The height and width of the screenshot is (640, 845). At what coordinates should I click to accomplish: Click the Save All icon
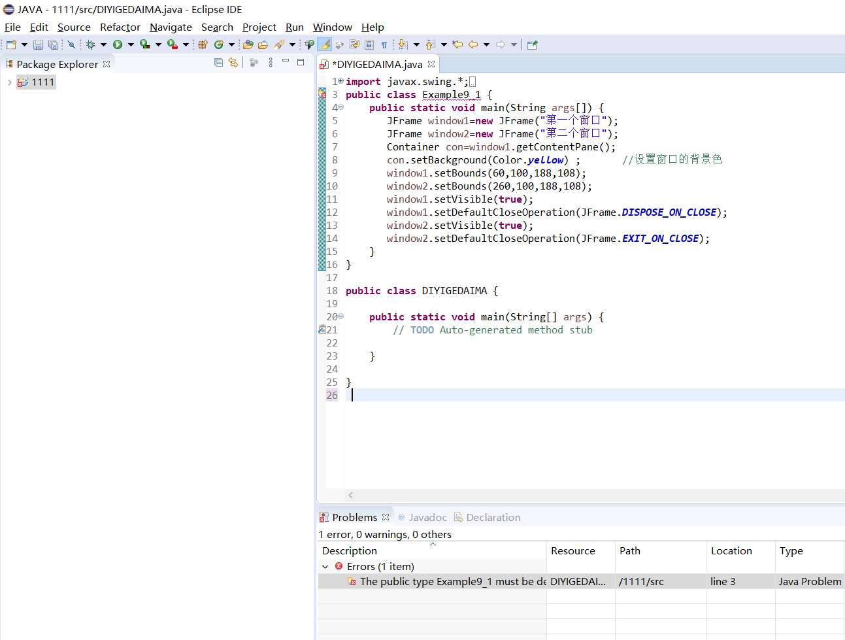pyautogui.click(x=53, y=44)
